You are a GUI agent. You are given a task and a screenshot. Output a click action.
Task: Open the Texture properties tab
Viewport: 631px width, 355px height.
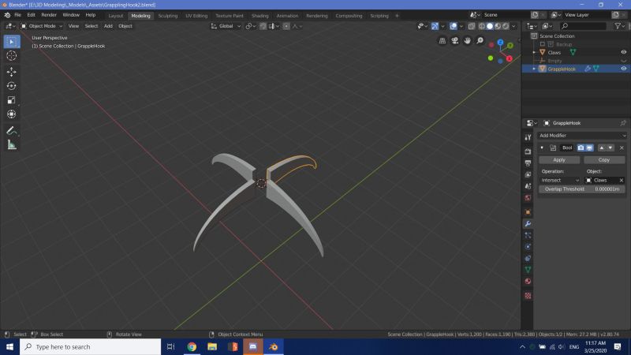528,296
